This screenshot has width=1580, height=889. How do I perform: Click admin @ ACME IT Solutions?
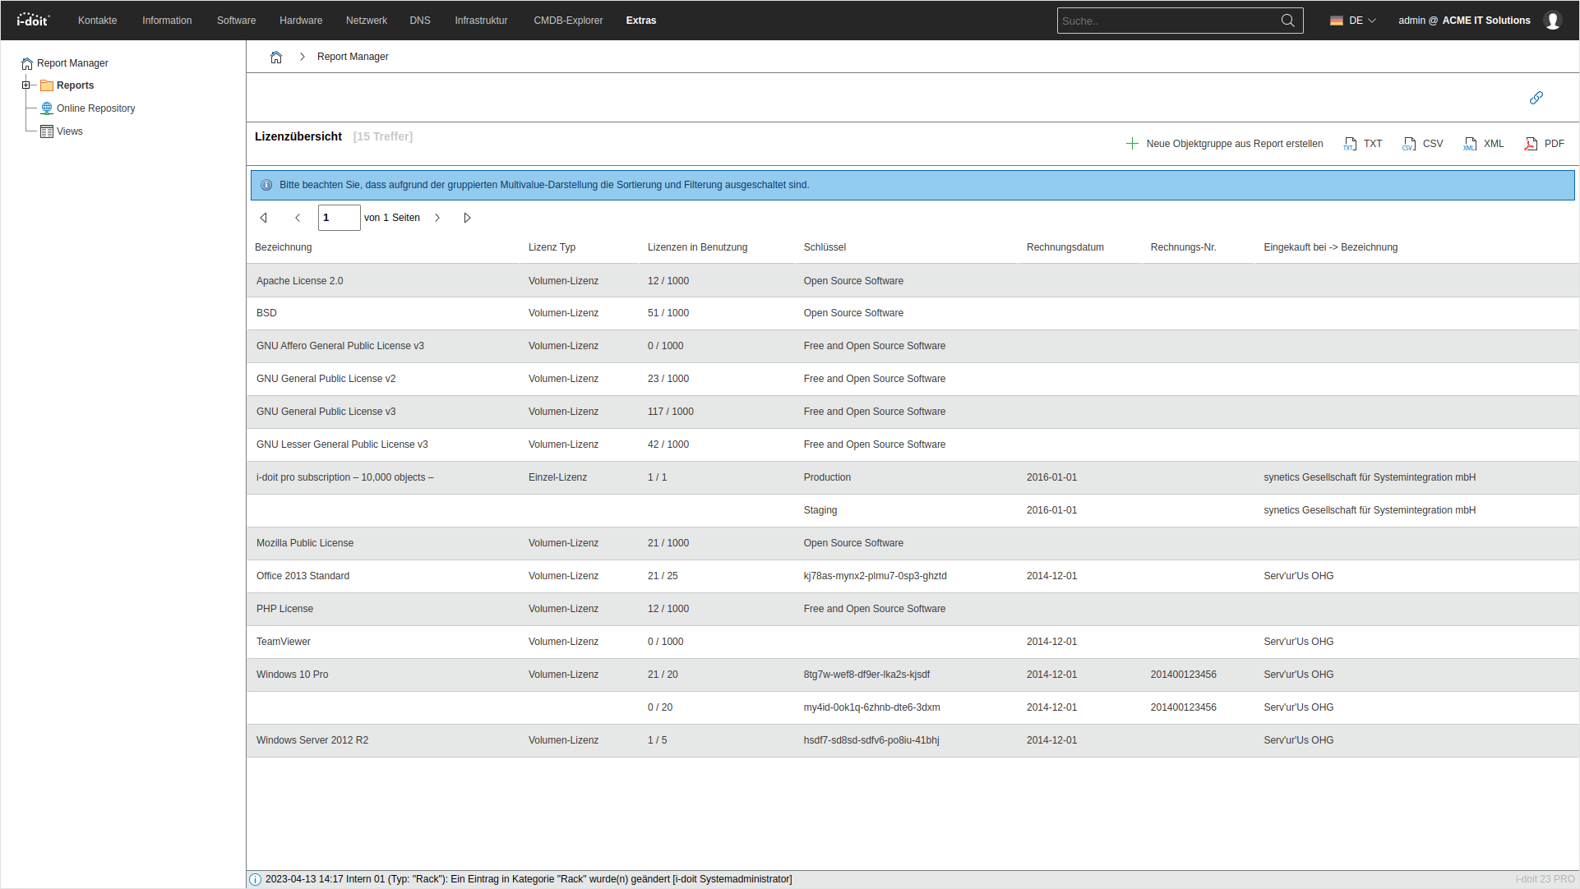pyautogui.click(x=1464, y=21)
